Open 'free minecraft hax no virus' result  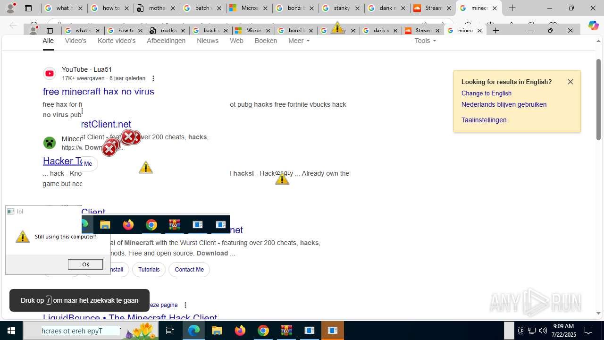tap(99, 92)
